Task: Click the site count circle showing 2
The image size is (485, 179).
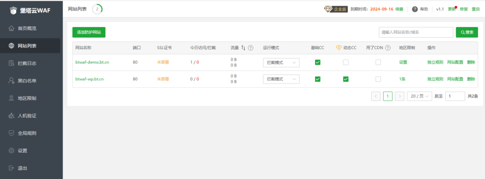Action: click(97, 9)
